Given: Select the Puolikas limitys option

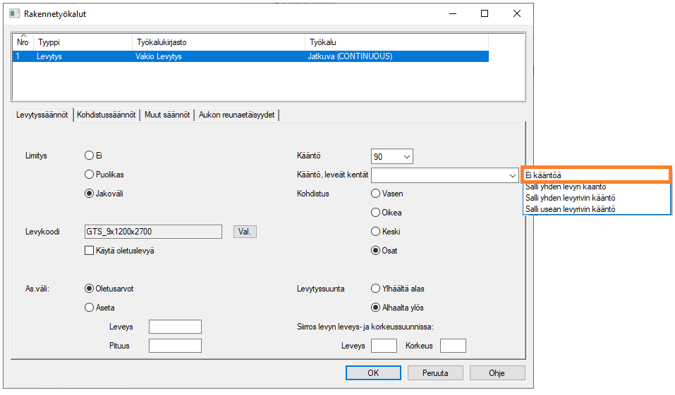Looking at the screenshot, I should tap(89, 175).
